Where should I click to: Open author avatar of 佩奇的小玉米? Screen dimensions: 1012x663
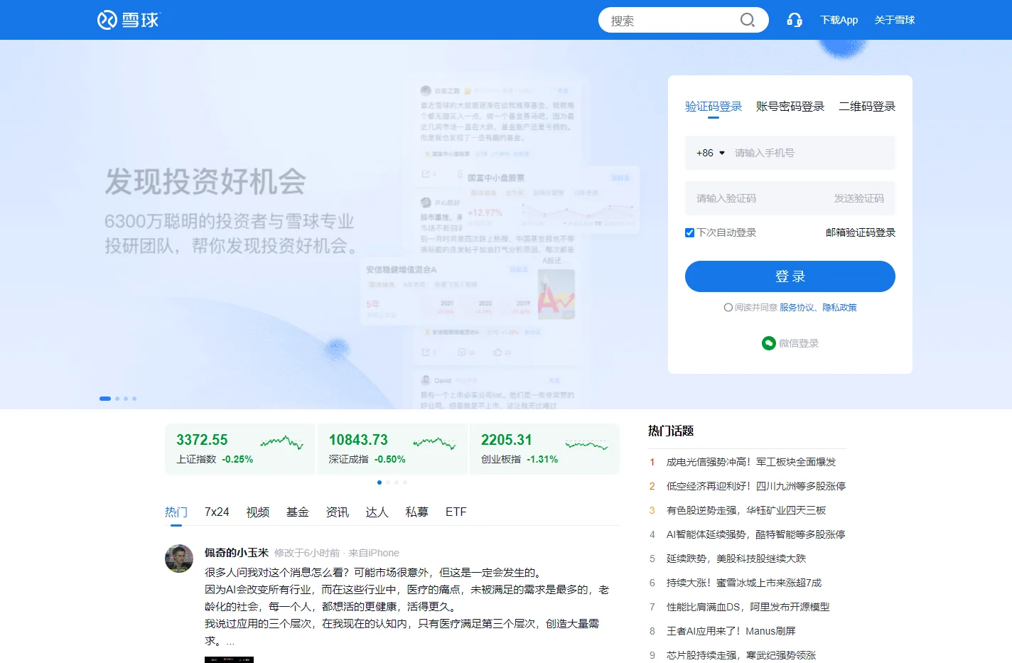coord(179,559)
